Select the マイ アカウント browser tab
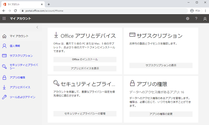Image resolution: width=209 pixels, height=125 pixels. click(x=23, y=4)
